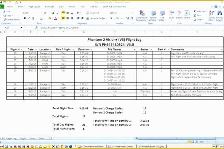Toggle align text left
Screen dimensions: 224x149
point(63,18)
